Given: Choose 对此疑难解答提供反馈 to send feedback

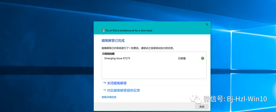Looking at the screenshot, I should click(123, 90).
